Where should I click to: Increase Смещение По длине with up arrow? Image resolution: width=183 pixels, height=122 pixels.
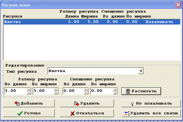point(86,90)
